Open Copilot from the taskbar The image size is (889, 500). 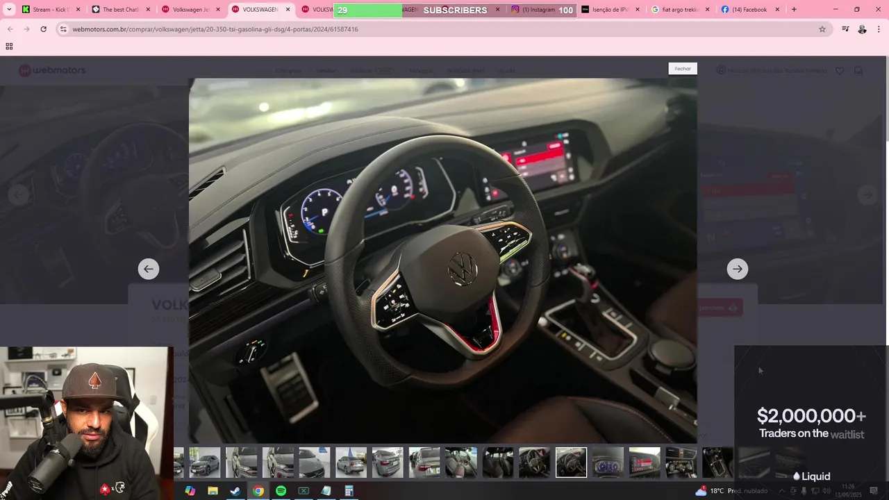pyautogui.click(x=190, y=491)
